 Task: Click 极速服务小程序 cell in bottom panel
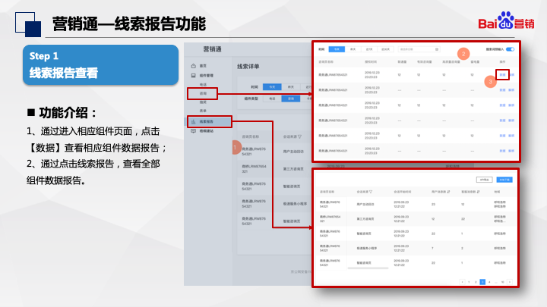click(x=367, y=248)
